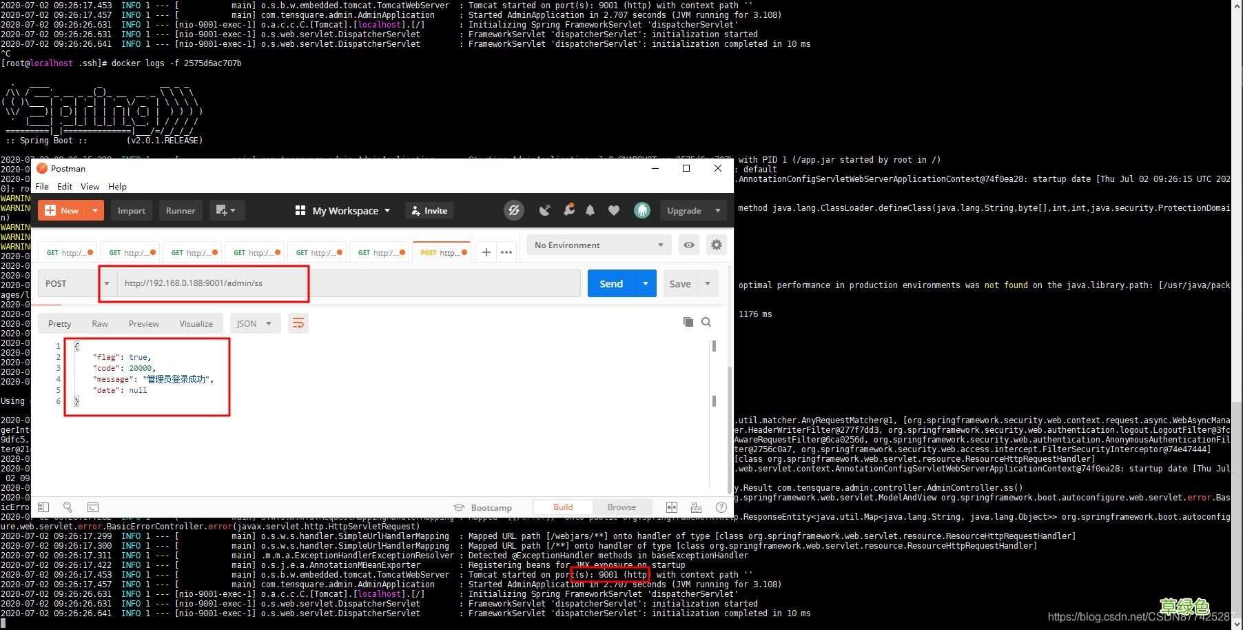Open the new window dropdown icon

pos(226,210)
